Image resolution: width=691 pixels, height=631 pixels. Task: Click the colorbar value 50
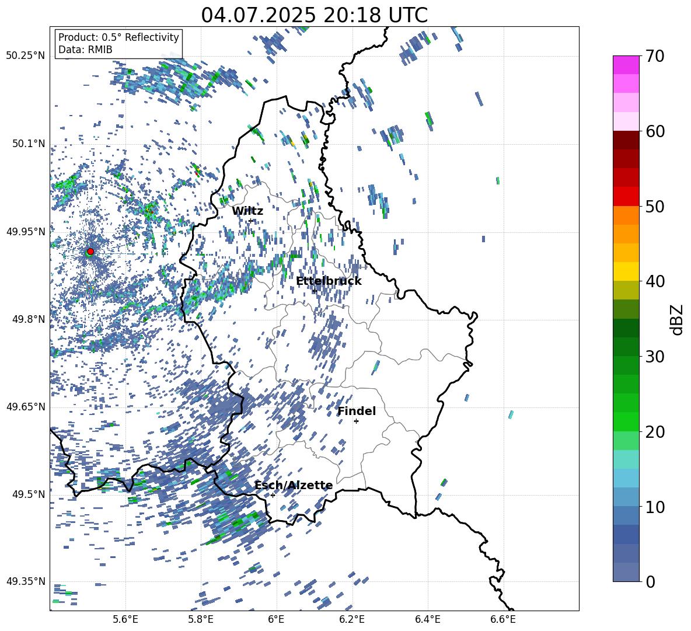(x=655, y=206)
